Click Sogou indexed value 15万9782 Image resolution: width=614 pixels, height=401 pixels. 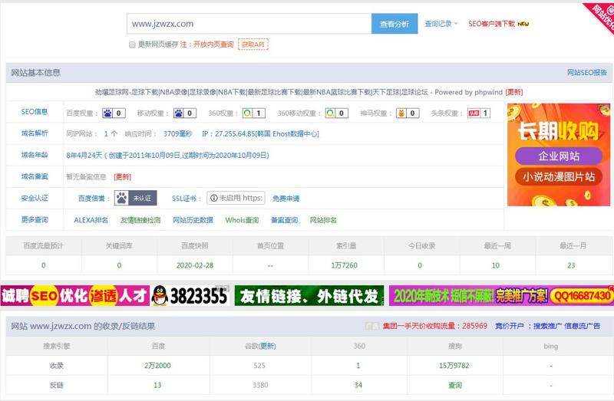pyautogui.click(x=454, y=366)
